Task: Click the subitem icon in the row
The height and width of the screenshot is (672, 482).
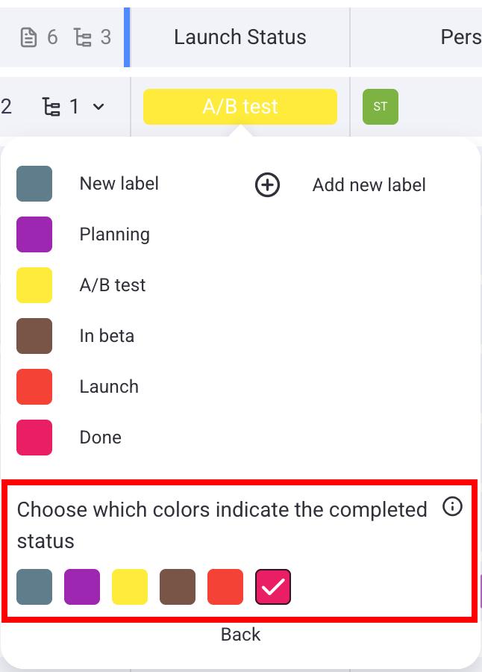Action: 51,107
